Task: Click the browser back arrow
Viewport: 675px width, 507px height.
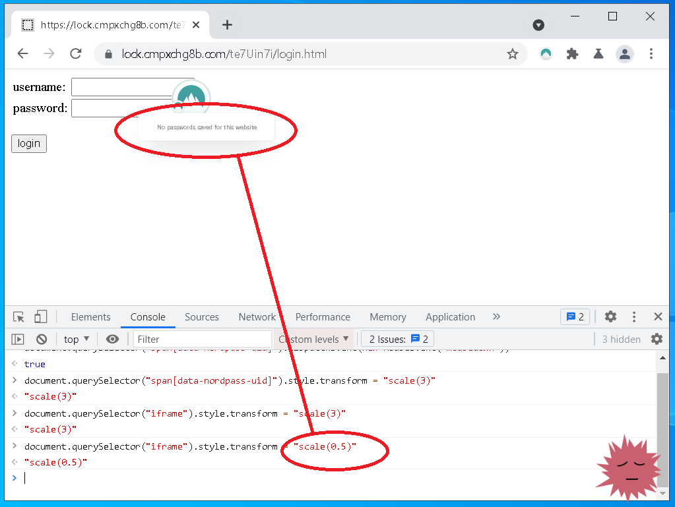Action: (22, 54)
